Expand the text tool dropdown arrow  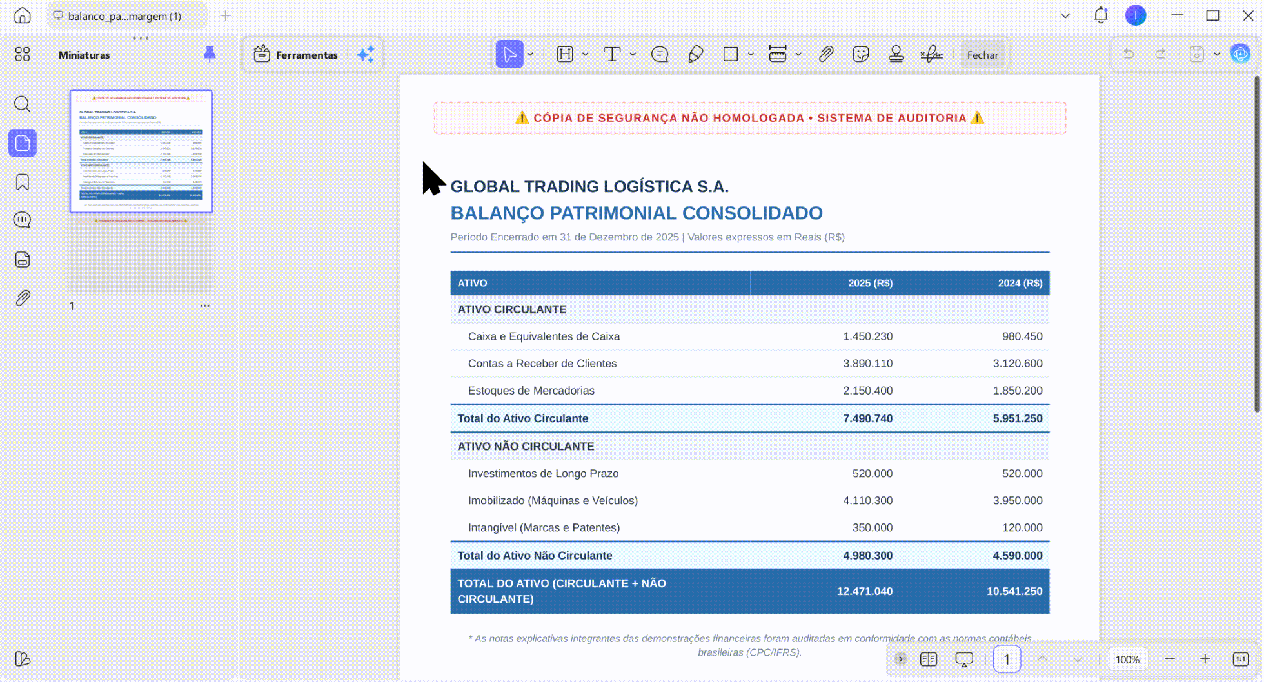pos(633,54)
